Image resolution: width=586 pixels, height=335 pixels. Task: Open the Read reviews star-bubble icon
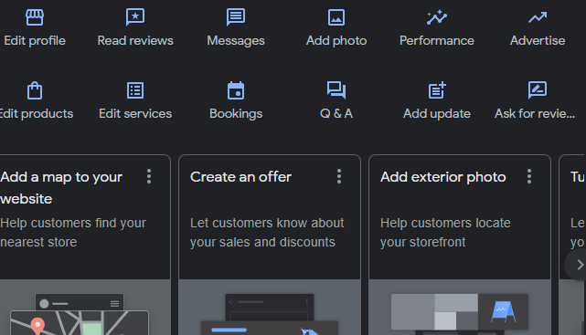[x=135, y=17]
